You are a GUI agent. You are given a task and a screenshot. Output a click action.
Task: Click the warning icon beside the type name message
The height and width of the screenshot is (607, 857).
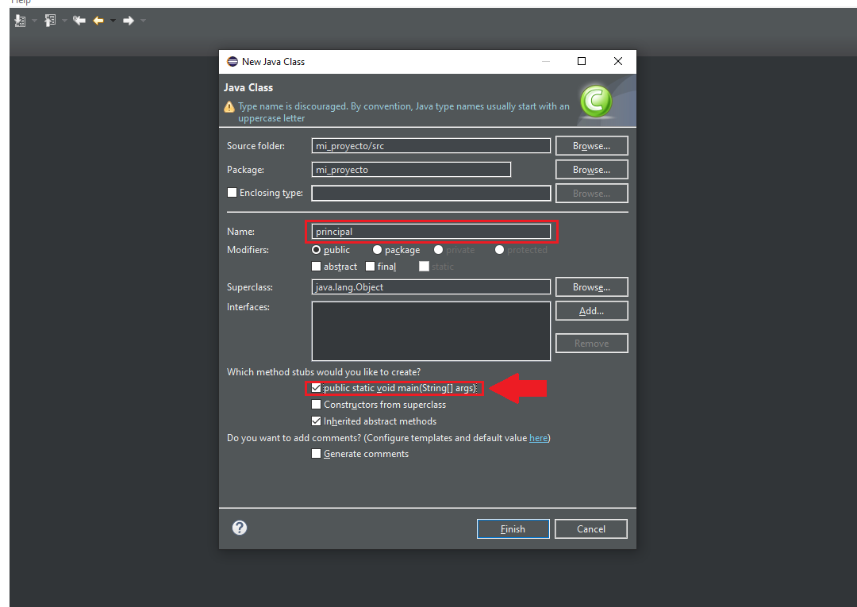[x=228, y=105]
